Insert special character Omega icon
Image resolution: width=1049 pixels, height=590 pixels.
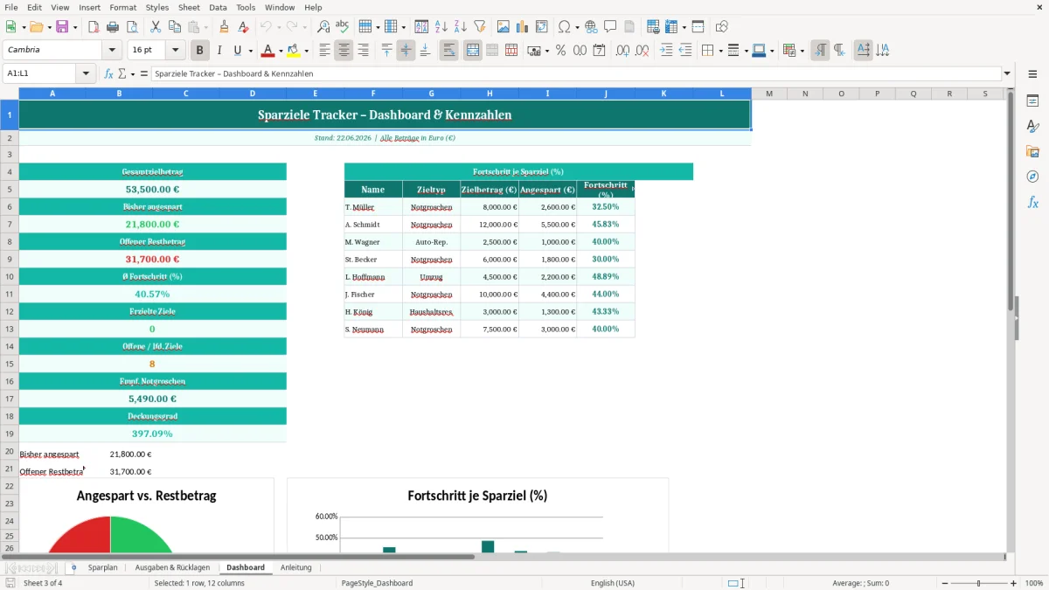tap(564, 27)
